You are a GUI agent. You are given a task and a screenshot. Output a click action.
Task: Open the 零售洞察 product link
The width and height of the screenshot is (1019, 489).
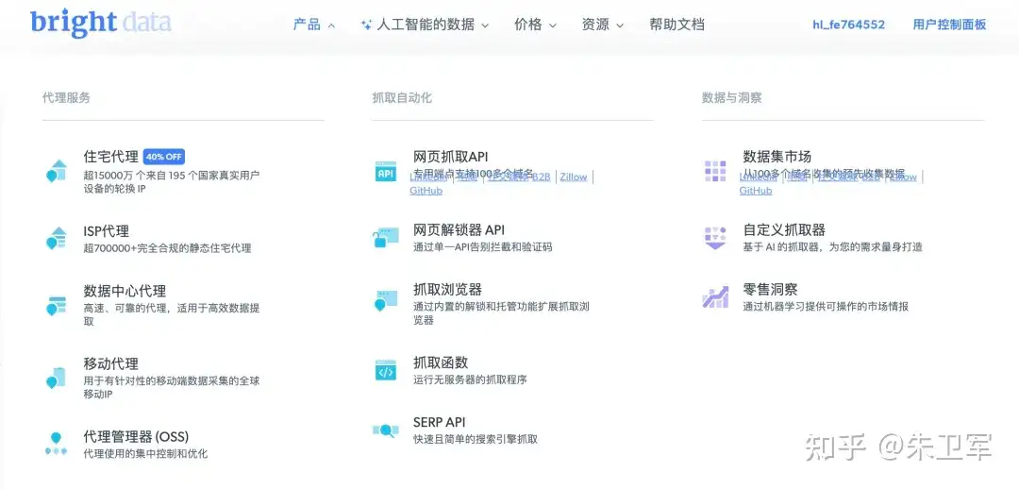[x=770, y=290]
